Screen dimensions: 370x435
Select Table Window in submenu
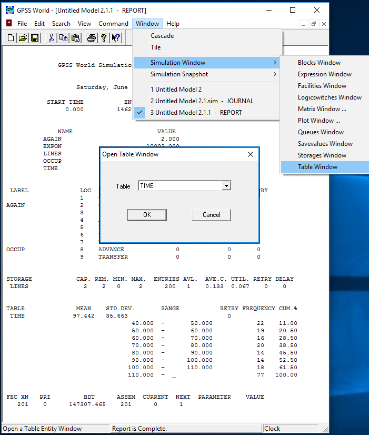[x=325, y=167]
